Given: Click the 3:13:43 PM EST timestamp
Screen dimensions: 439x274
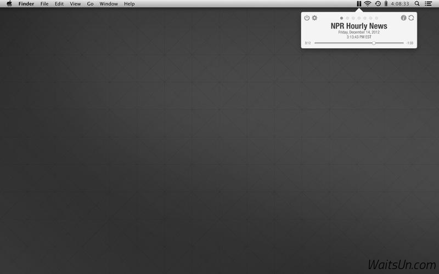Looking at the screenshot, I should coord(359,37).
